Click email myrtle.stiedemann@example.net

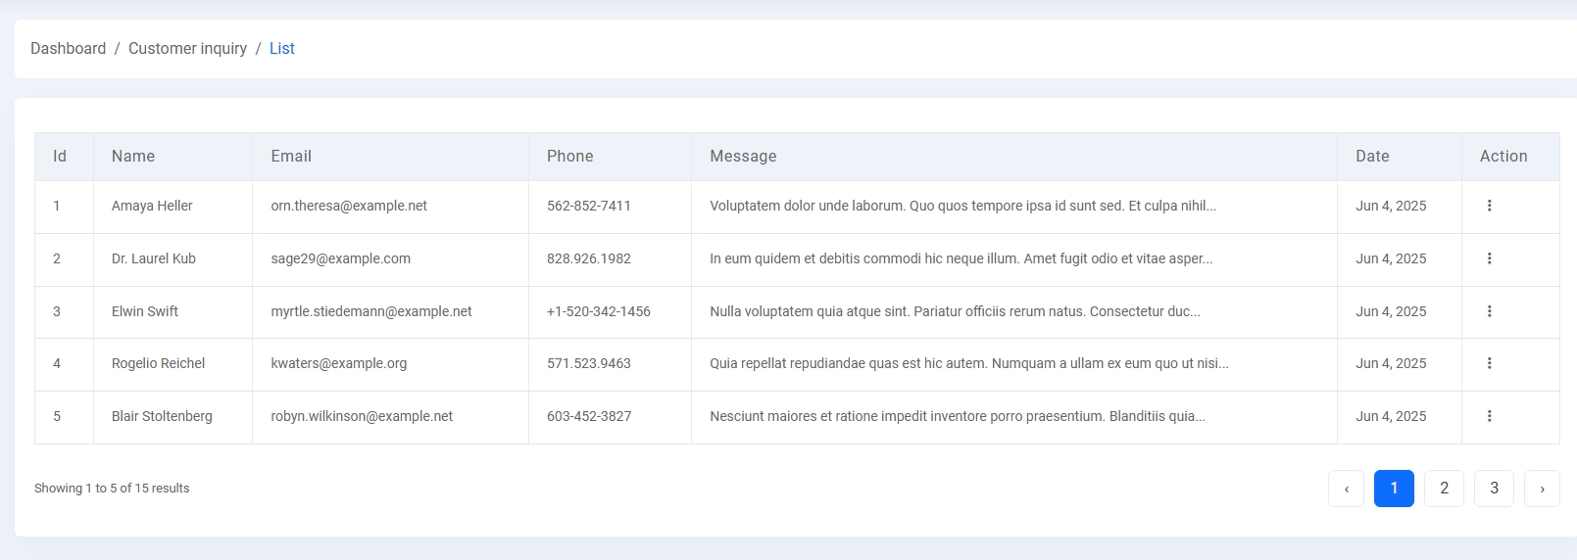(371, 311)
